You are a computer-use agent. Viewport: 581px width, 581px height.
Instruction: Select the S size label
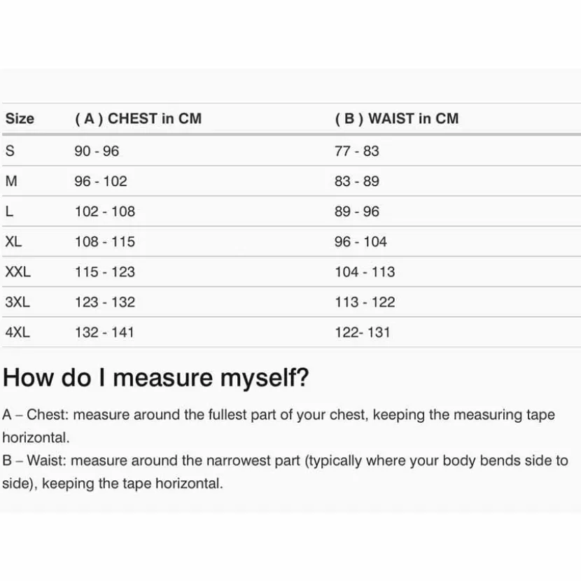point(10,150)
